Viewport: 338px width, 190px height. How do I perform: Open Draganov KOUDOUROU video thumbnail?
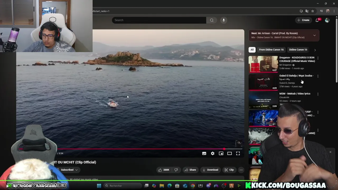[263, 64]
